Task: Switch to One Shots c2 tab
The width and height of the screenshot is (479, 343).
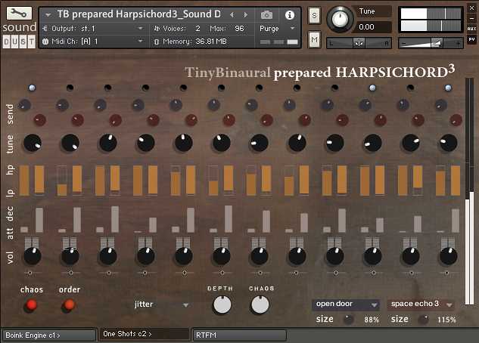Action: (145, 334)
